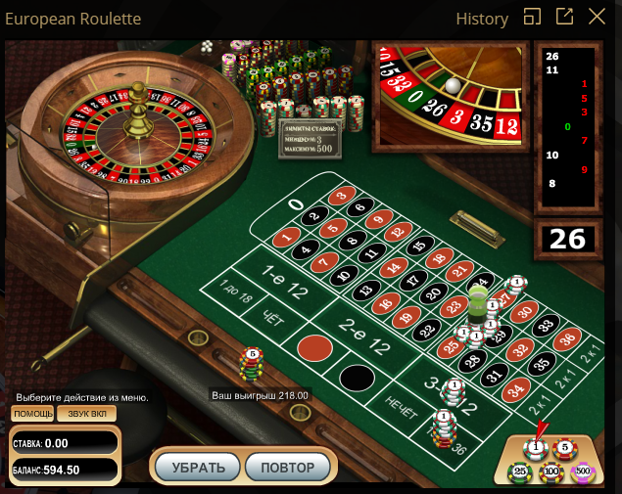Toggle sound with ЗВУК ВКЛ button
Image resolution: width=622 pixels, height=494 pixels.
[87, 414]
